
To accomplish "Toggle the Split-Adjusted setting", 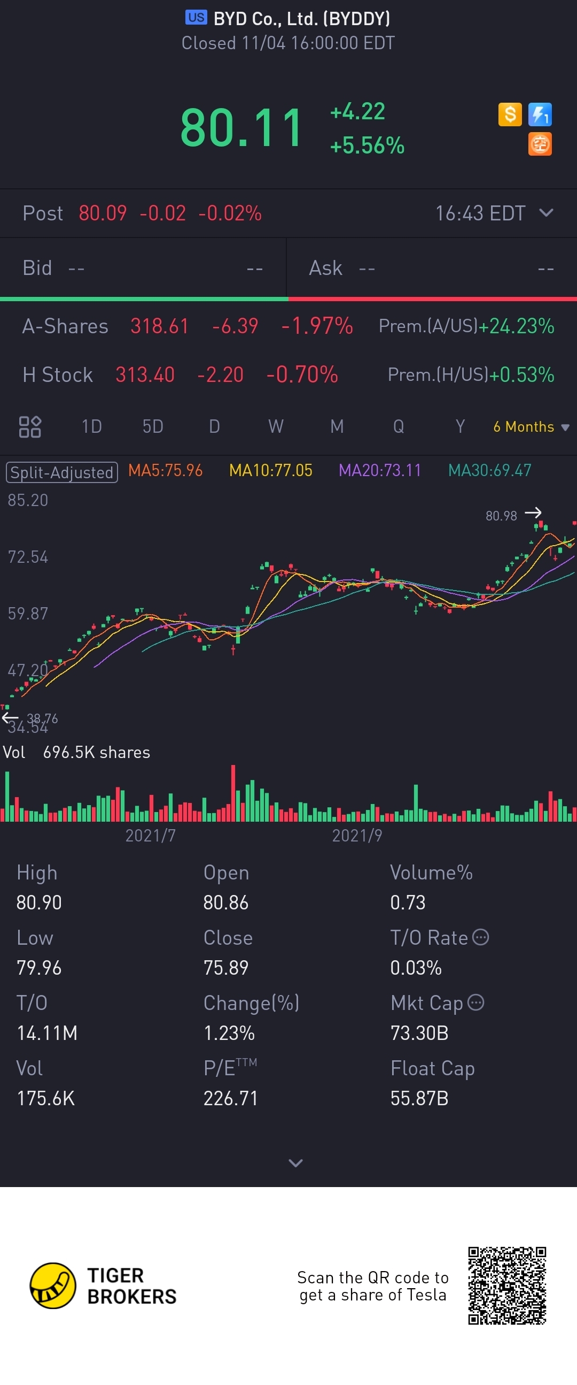I will tap(62, 472).
